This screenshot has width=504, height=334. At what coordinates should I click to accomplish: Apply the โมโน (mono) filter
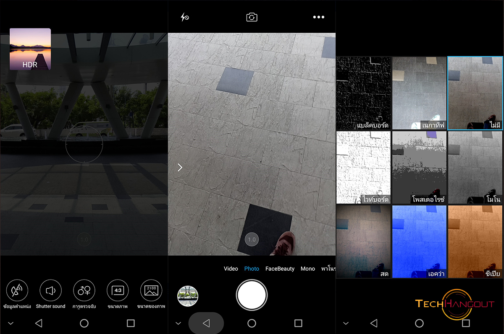click(475, 168)
